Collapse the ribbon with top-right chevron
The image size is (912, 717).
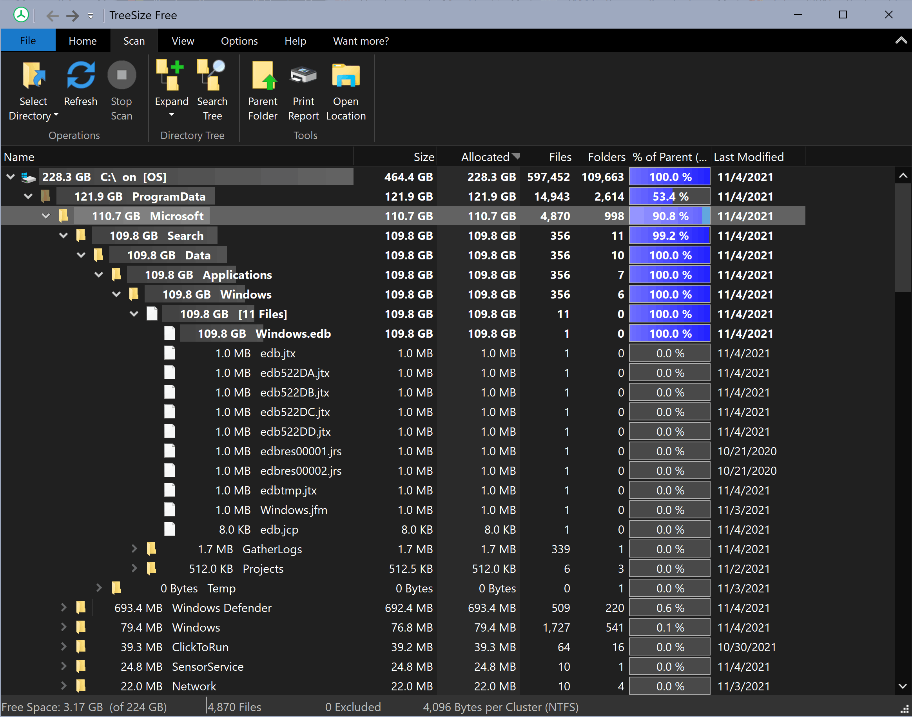[x=901, y=41]
